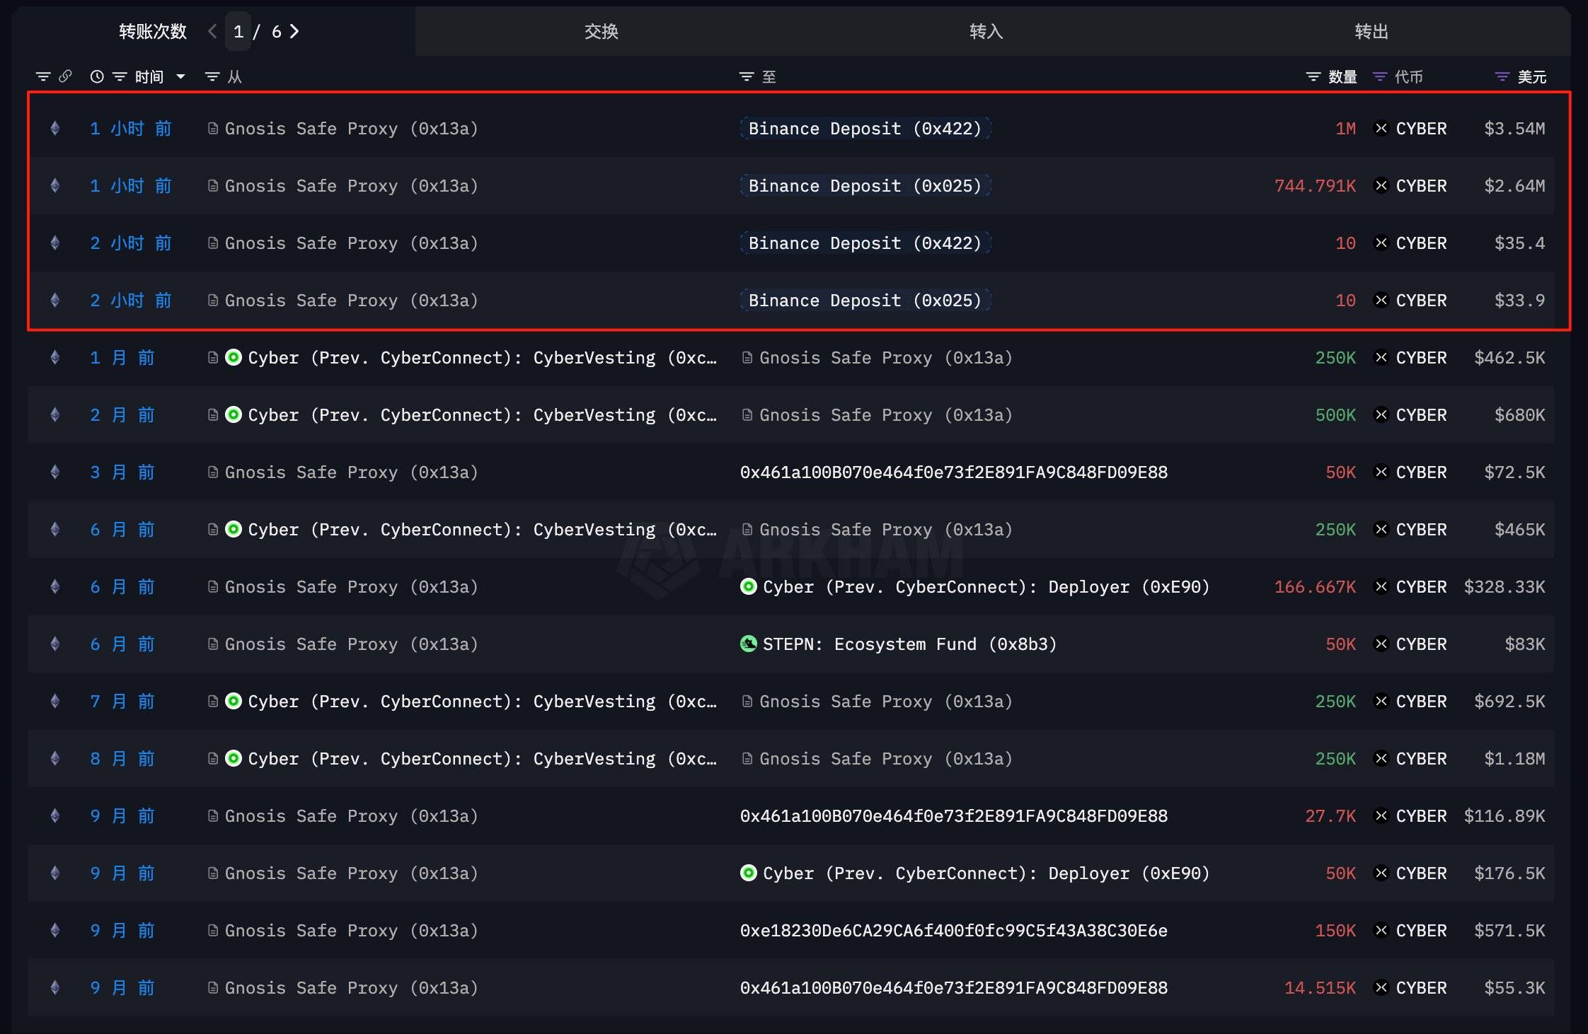Click the page number 1 input field
This screenshot has height=1034, width=1588.
(238, 31)
